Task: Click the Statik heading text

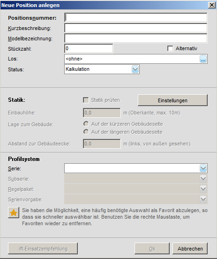Action: point(17,100)
